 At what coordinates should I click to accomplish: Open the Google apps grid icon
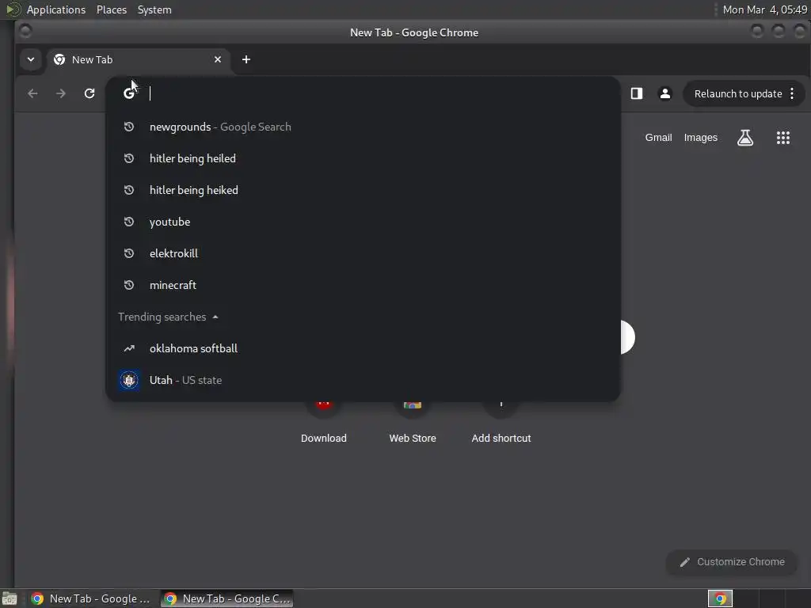[783, 138]
